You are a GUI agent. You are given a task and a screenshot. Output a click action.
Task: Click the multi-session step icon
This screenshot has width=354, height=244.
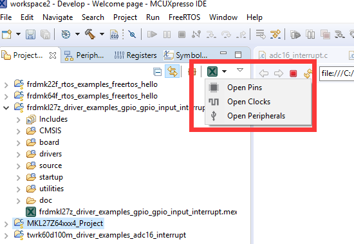[340, 34]
